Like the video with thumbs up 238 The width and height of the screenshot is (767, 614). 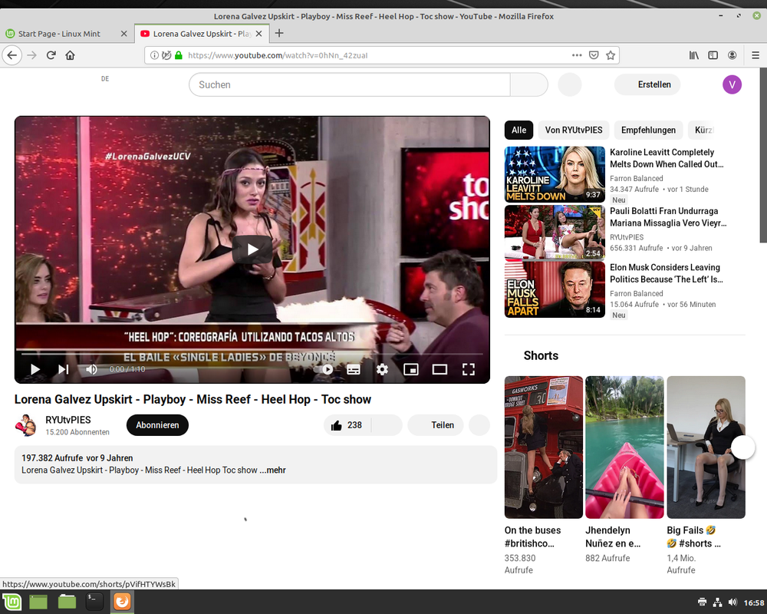tap(347, 425)
